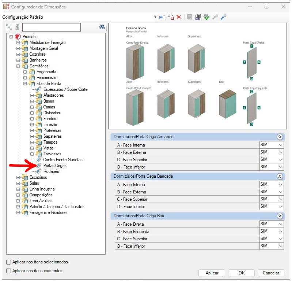292x281 pixels.
Task: Click the expand all tree icon
Action: 9,27
